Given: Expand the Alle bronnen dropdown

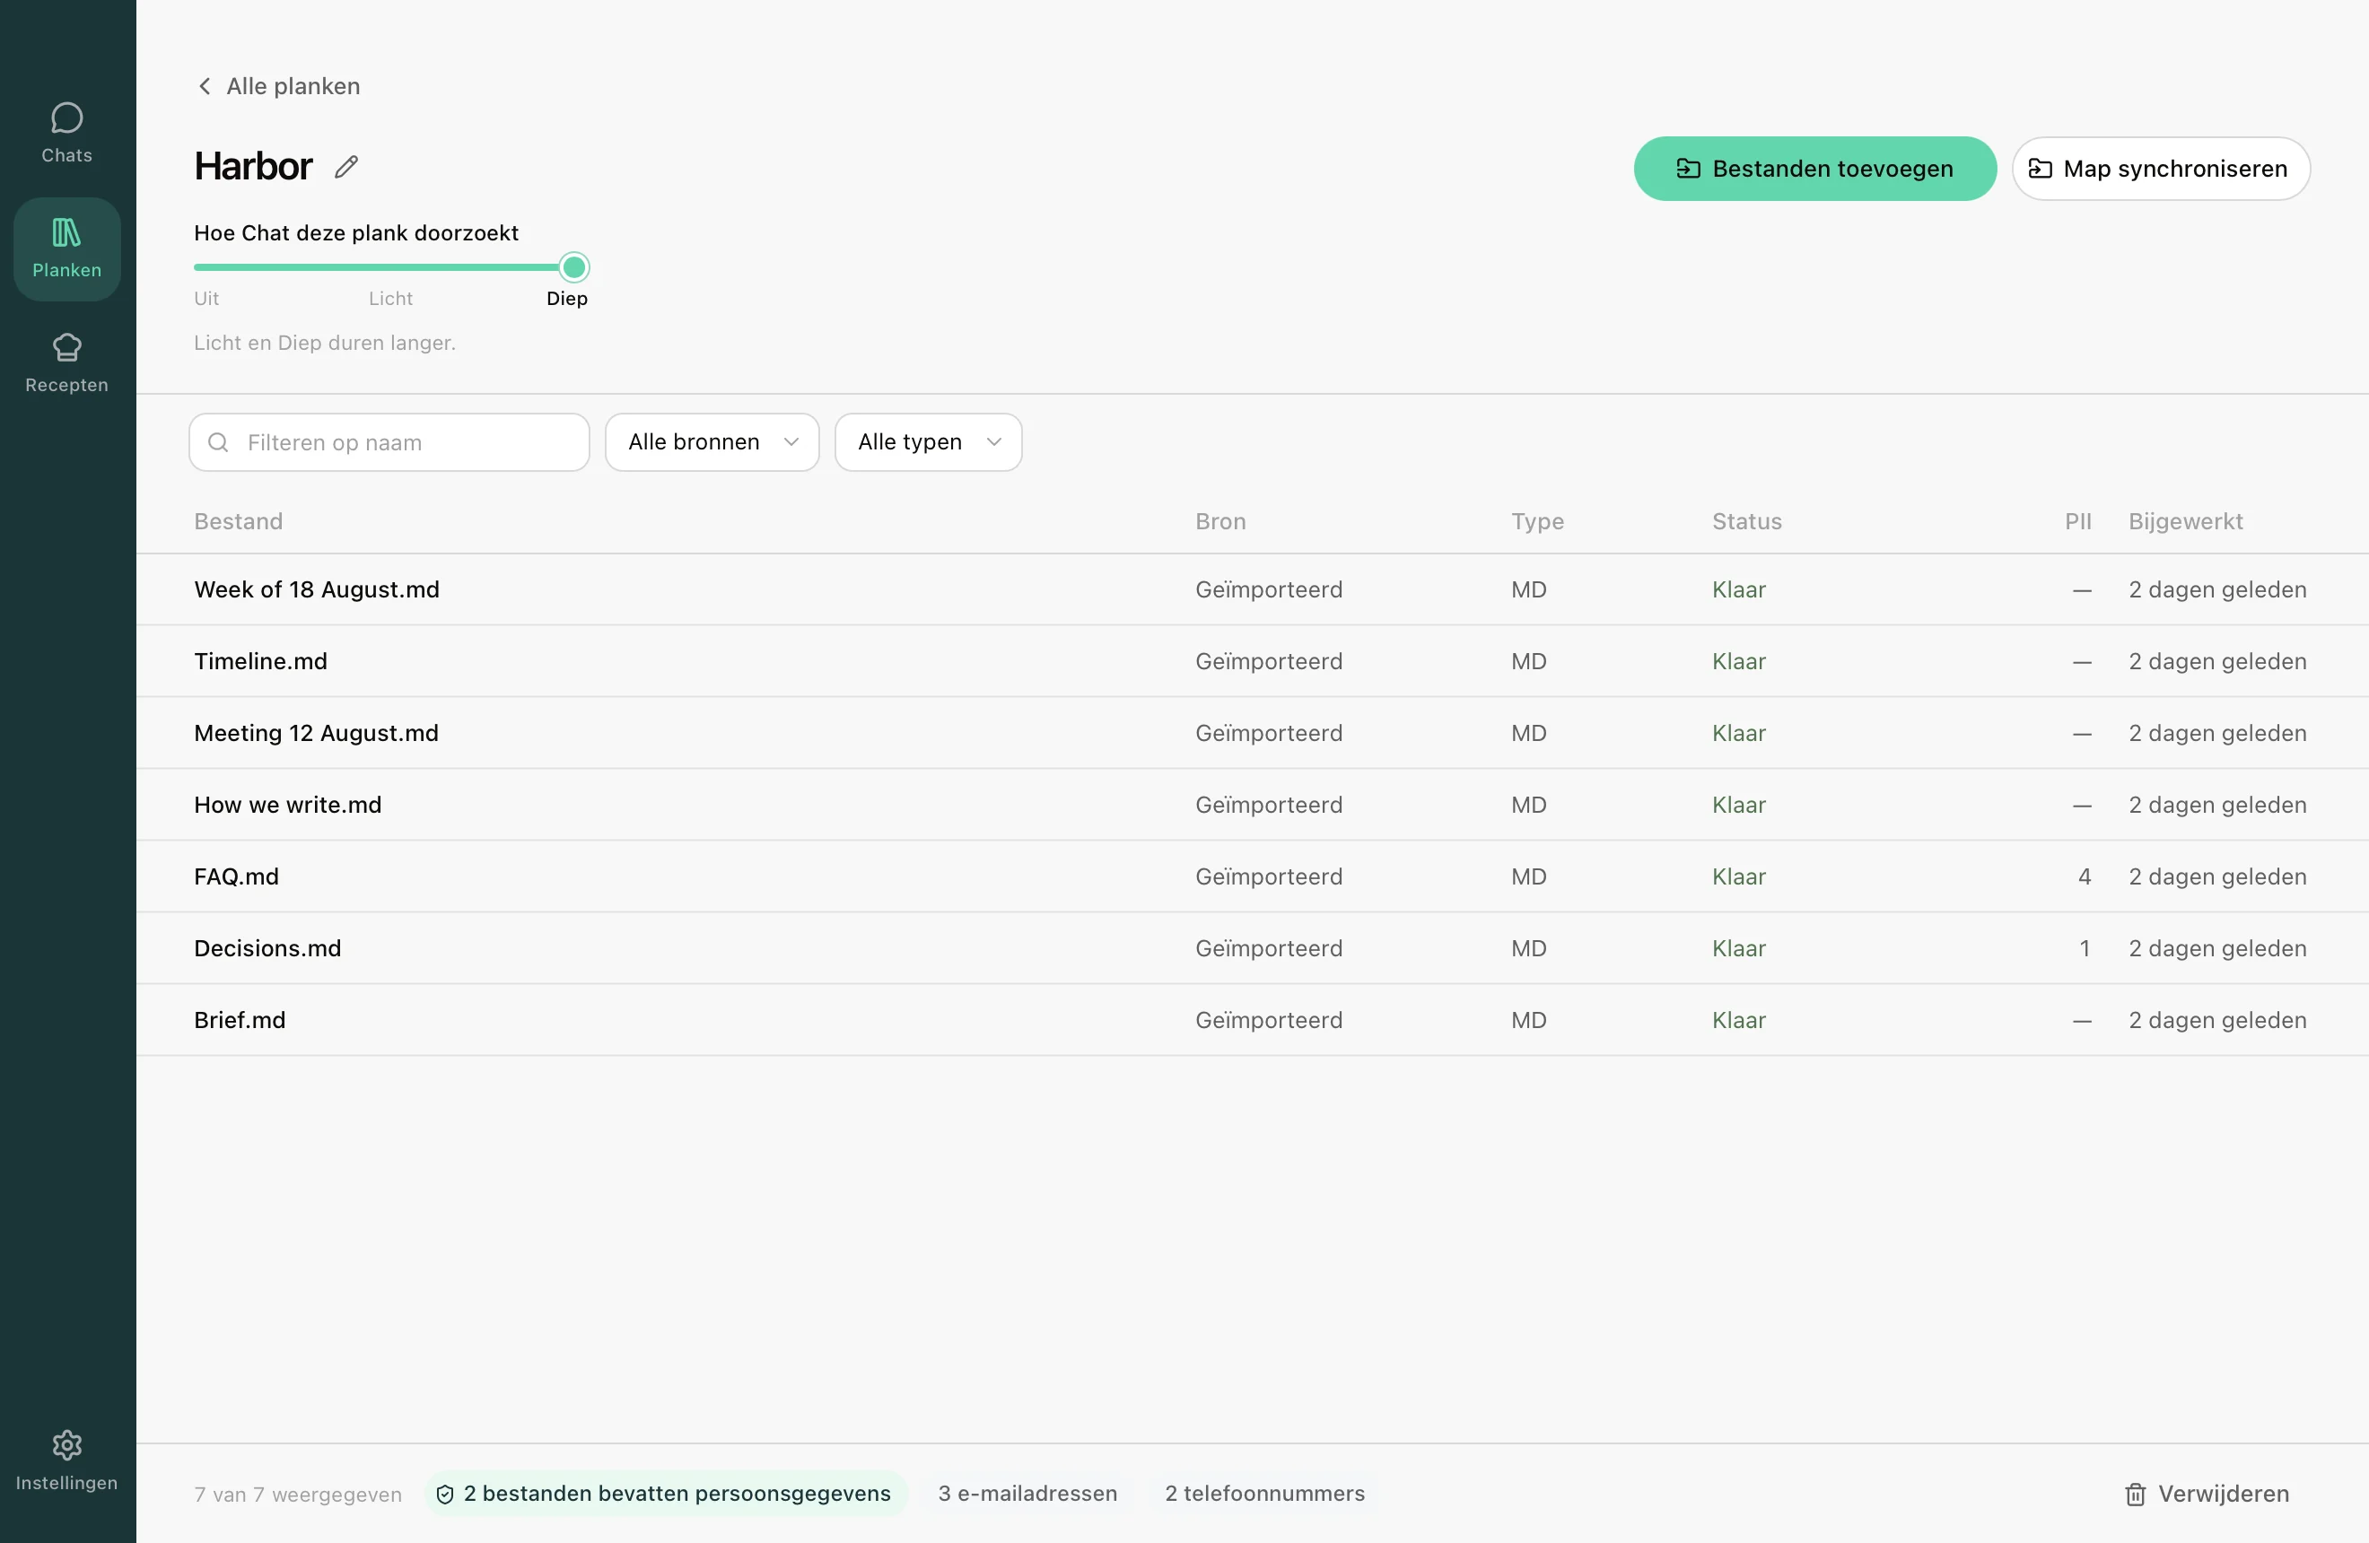Looking at the screenshot, I should (712, 442).
